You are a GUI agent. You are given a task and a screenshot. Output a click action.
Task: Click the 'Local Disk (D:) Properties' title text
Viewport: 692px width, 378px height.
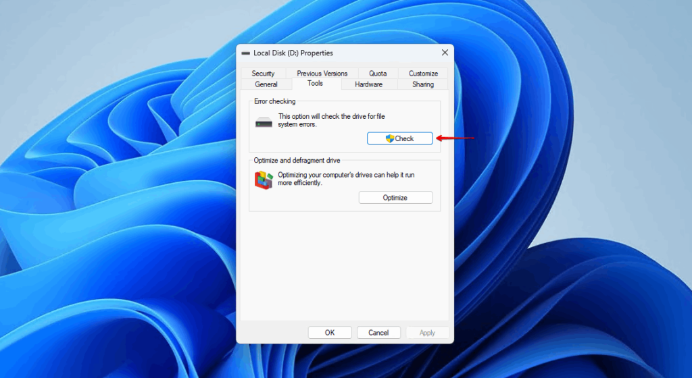(293, 53)
